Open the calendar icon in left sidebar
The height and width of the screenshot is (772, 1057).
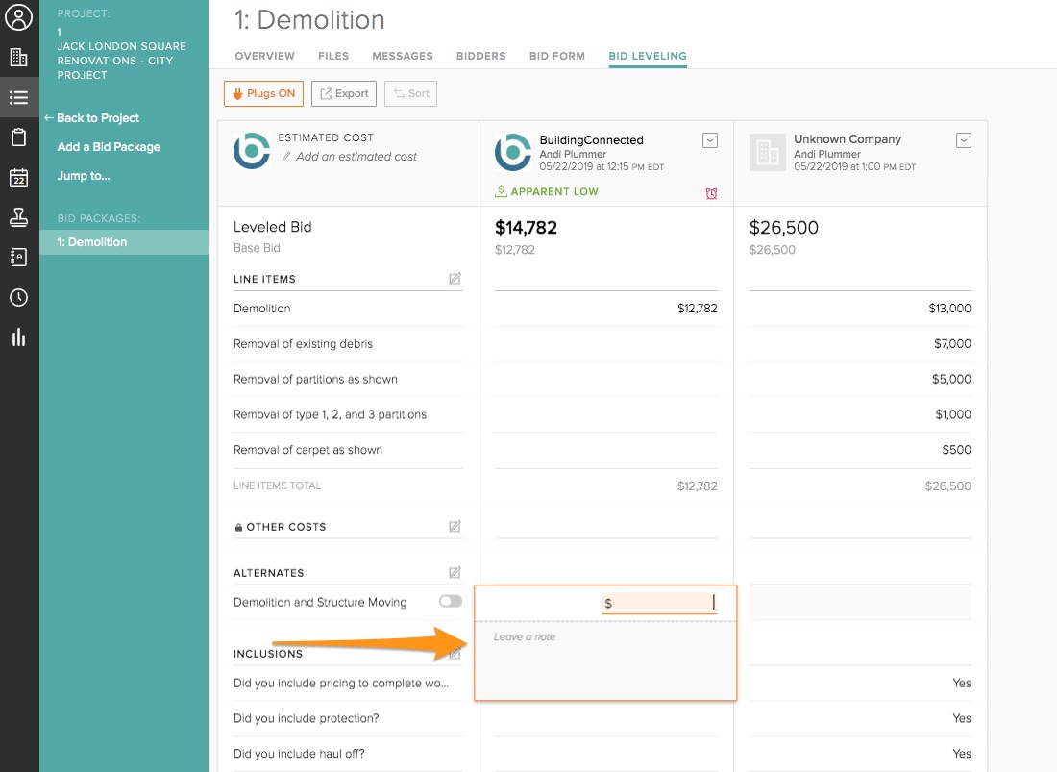(x=19, y=178)
